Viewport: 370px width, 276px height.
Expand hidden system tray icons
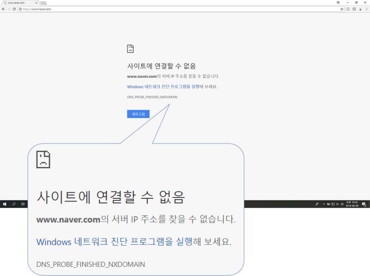(x=324, y=204)
